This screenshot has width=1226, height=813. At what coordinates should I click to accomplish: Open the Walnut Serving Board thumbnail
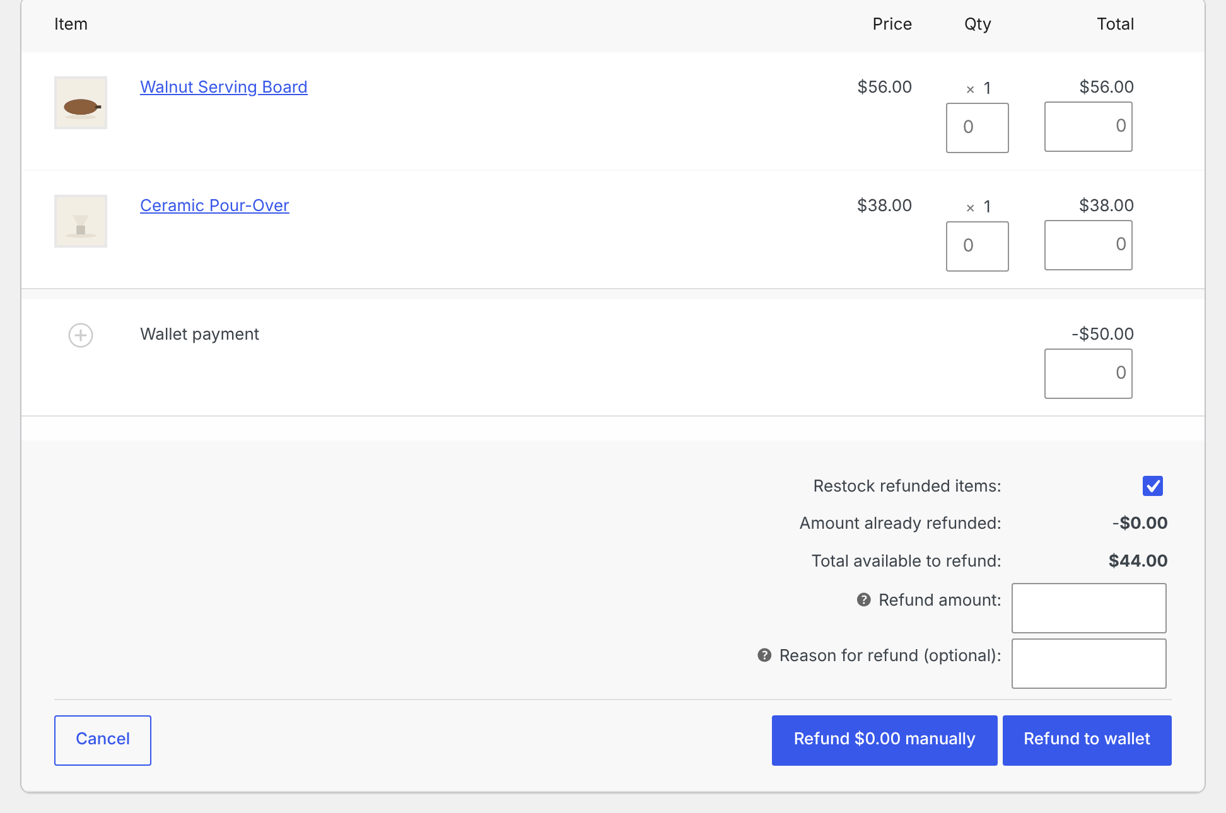(81, 103)
